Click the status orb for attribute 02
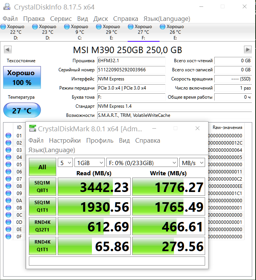256x280 pixels. (x=8, y=143)
